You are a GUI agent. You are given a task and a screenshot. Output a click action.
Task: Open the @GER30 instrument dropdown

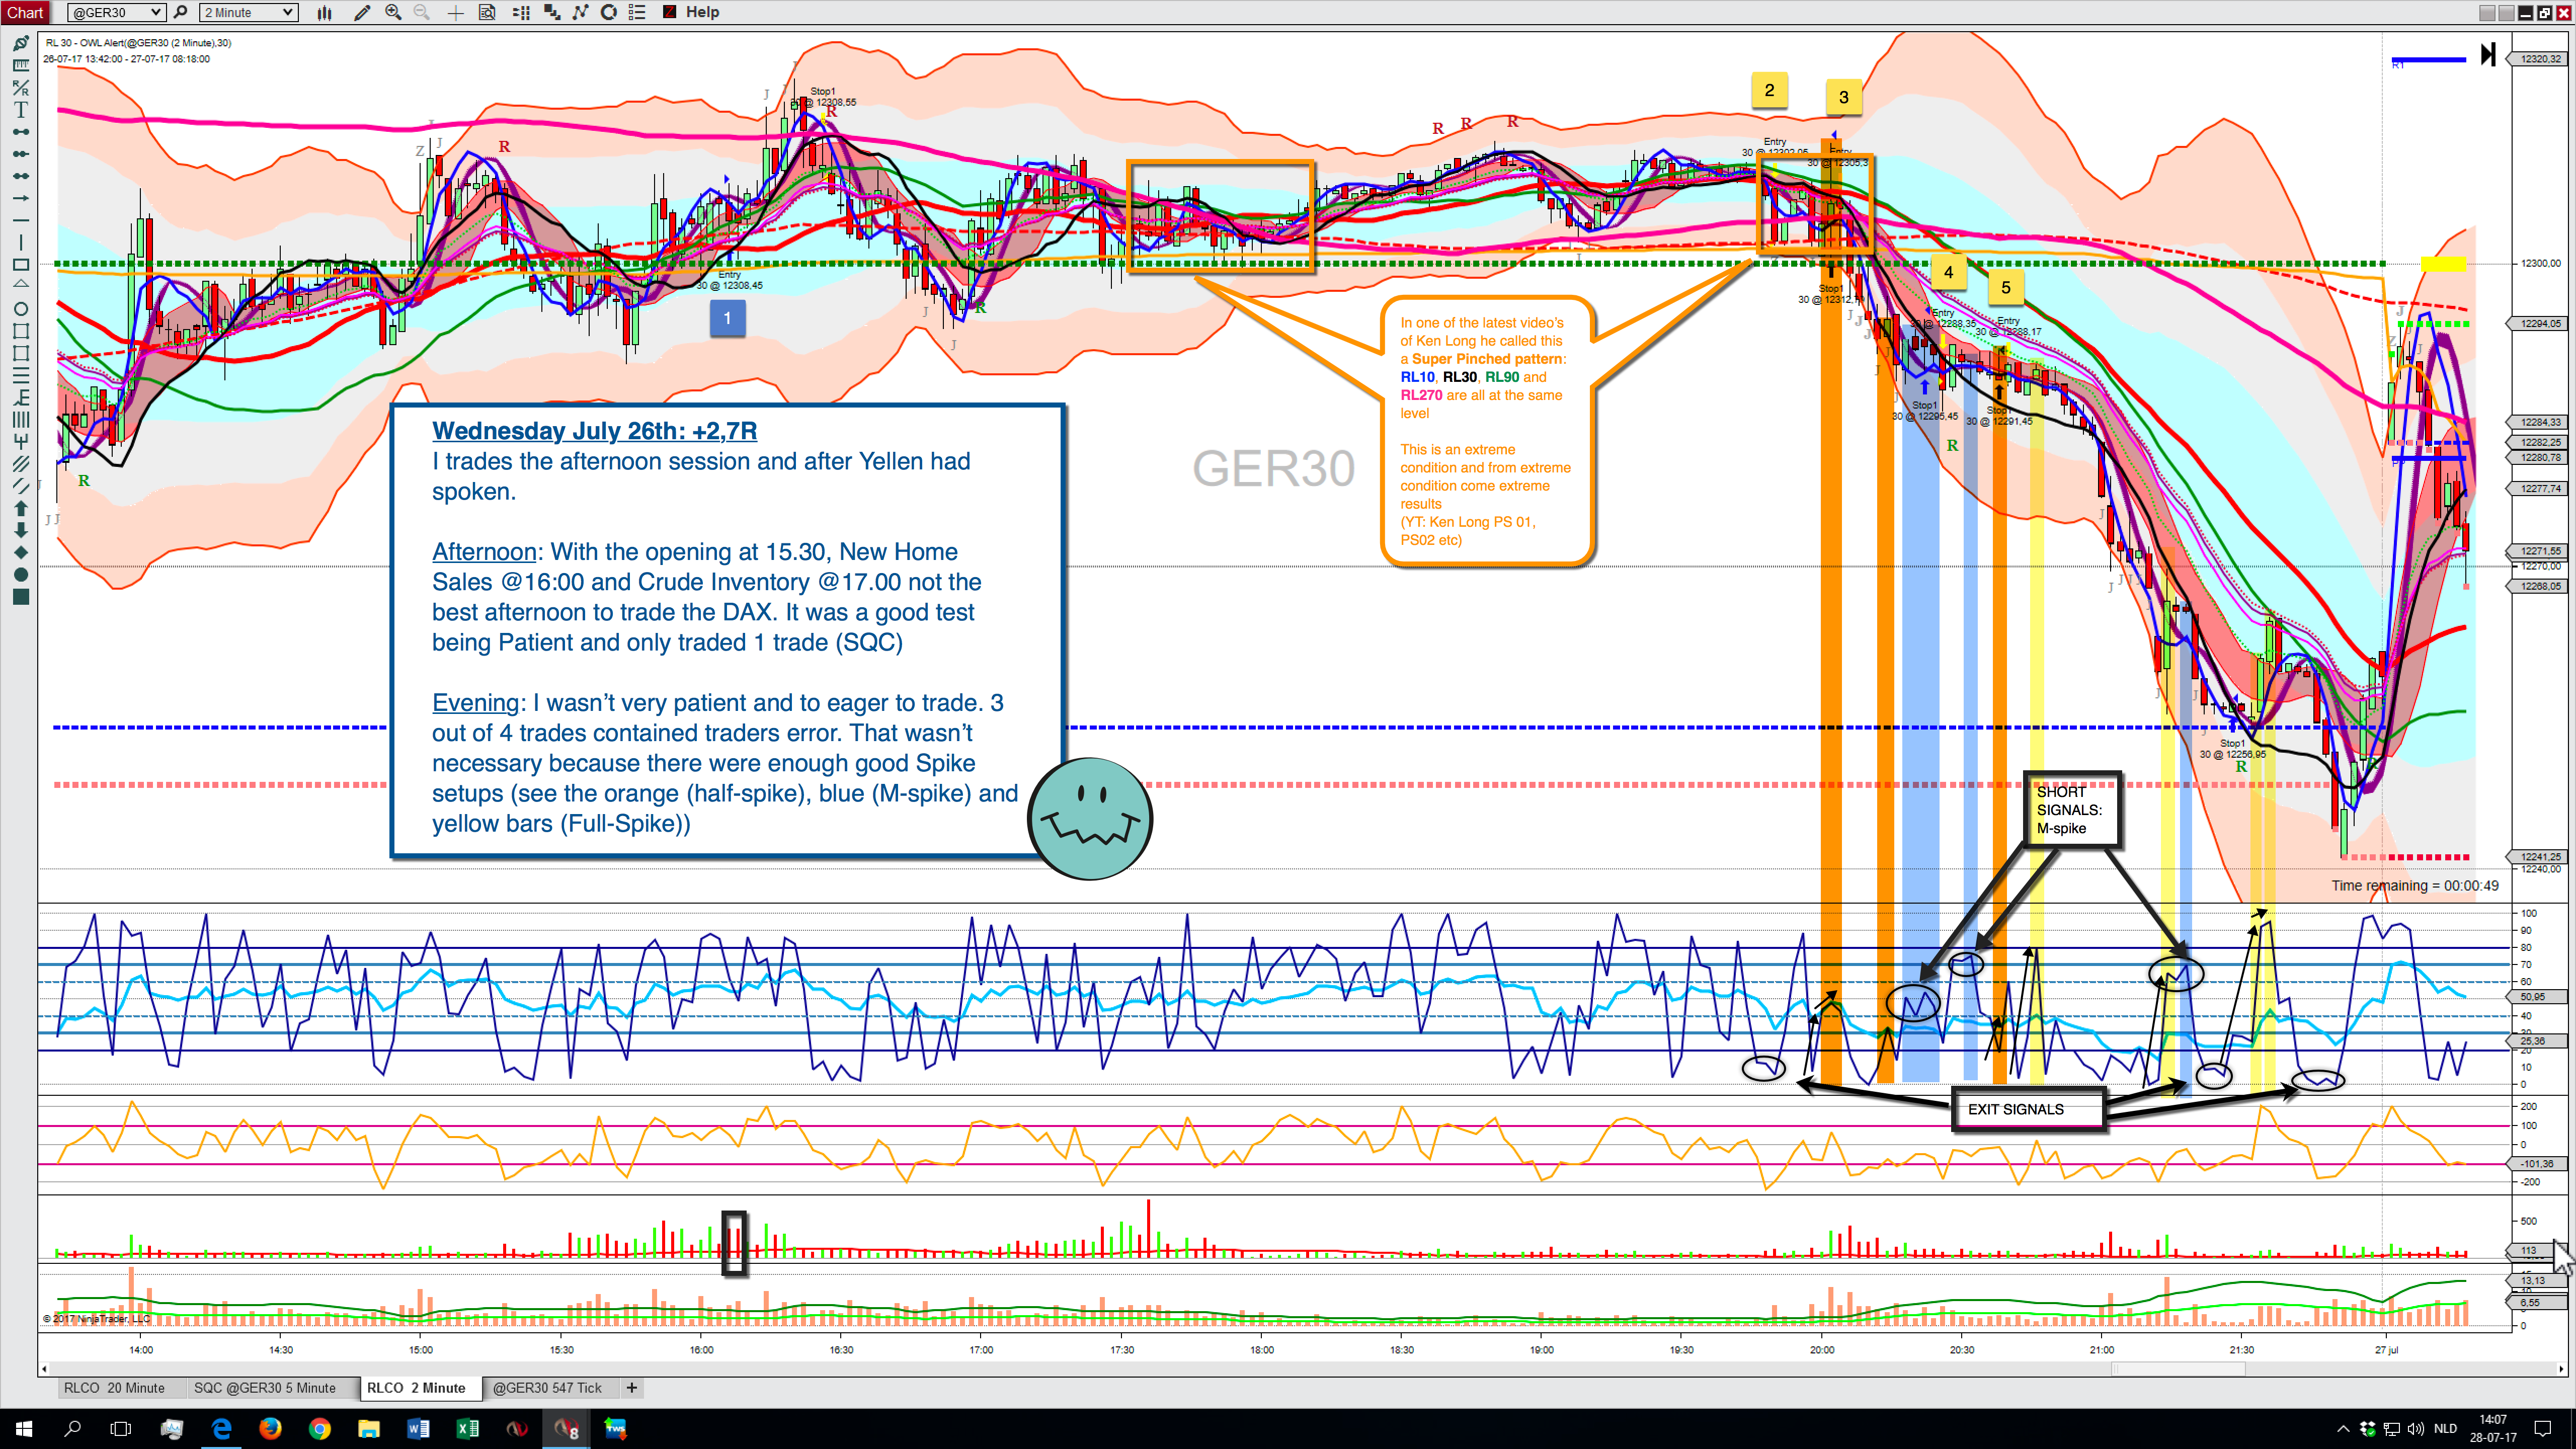116,12
